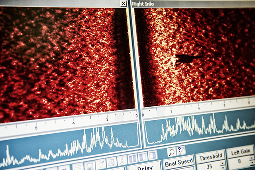Image resolution: width=255 pixels, height=170 pixels.
Task: Select the scissors cut icon
Action: 122,160
